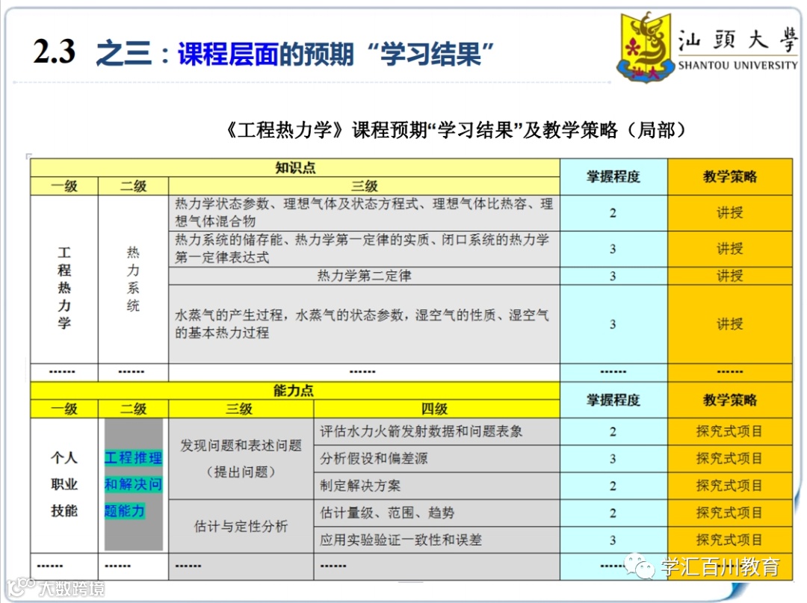Viewport: 807px width, 603px height.
Task: Click the lower '掌握程度' header beside 能力点
Action: point(613,400)
